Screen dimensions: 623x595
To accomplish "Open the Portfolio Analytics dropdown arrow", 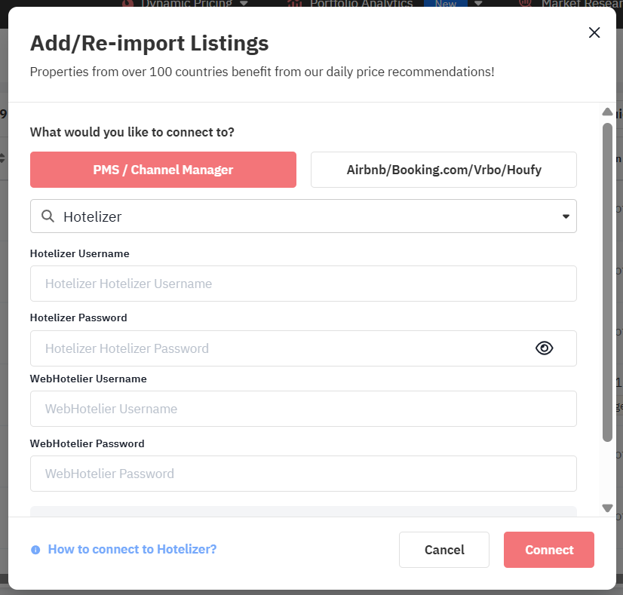I will (479, 4).
